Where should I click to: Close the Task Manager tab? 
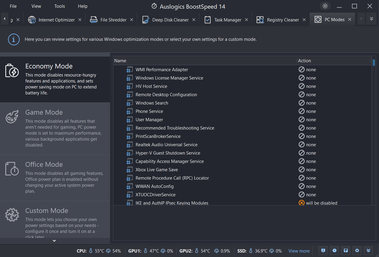[x=246, y=20]
